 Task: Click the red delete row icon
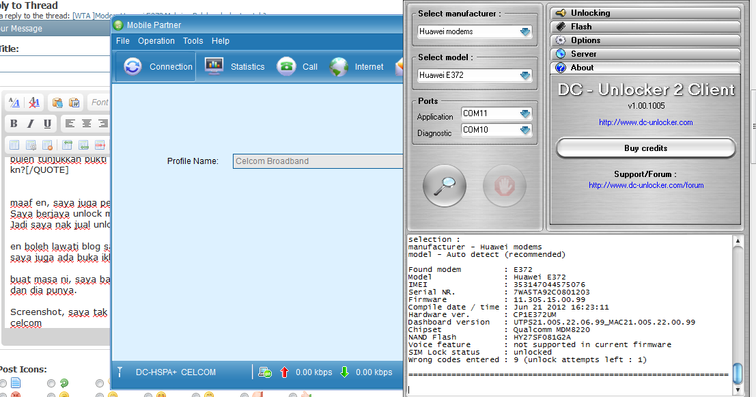pos(100,145)
